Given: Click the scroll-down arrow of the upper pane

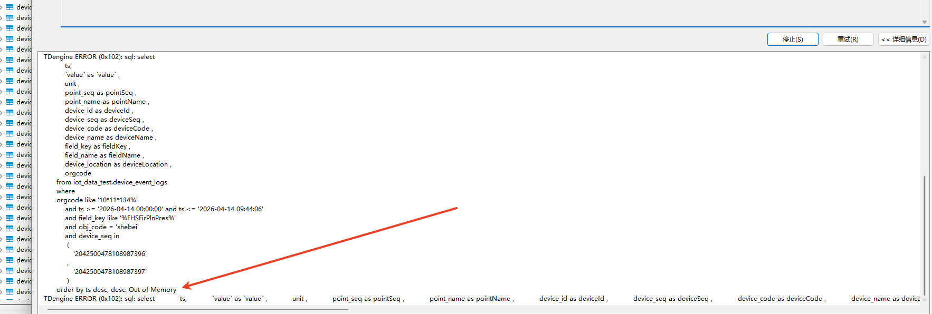Looking at the screenshot, I should point(925,22).
